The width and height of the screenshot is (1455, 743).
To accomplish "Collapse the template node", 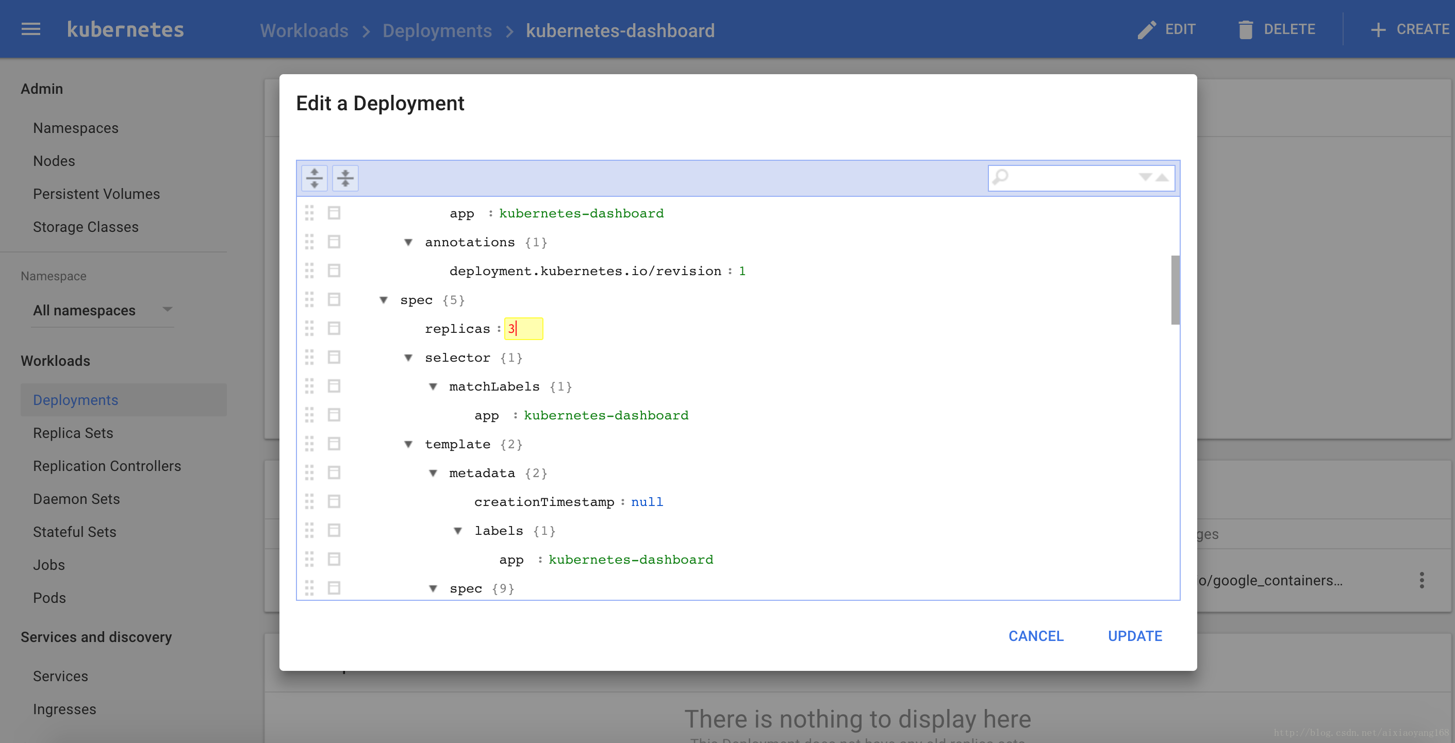I will 408,444.
